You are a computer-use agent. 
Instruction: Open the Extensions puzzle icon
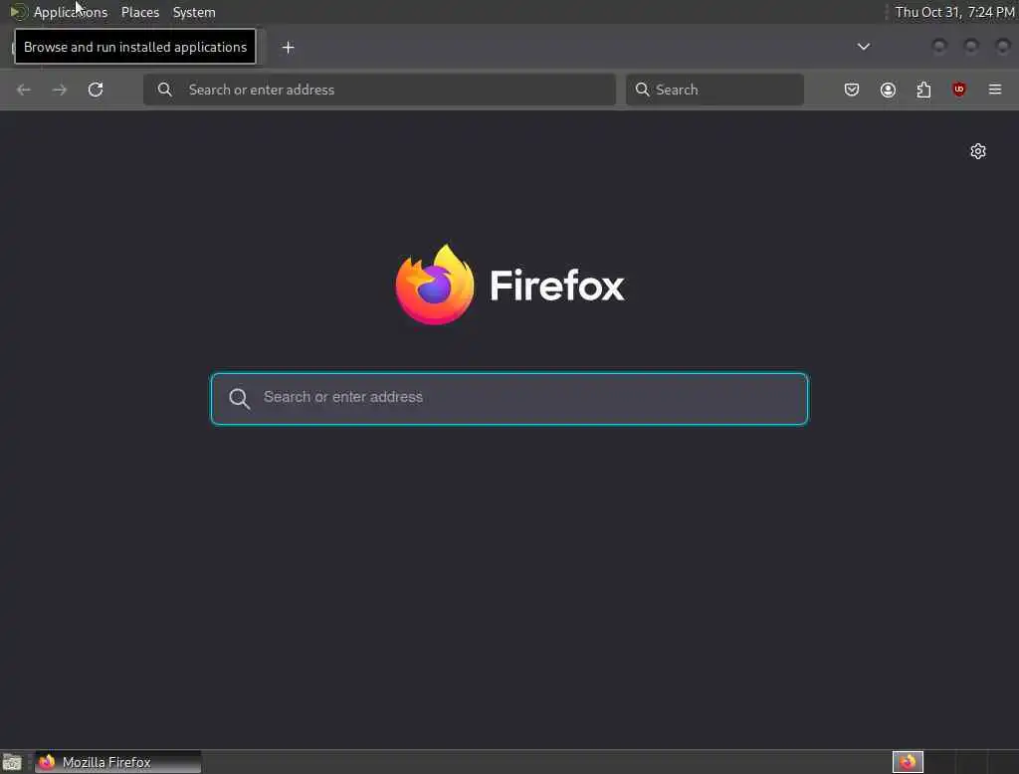pos(923,90)
